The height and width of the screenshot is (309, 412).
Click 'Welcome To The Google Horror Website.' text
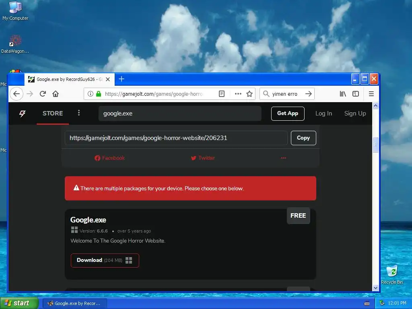click(x=118, y=241)
